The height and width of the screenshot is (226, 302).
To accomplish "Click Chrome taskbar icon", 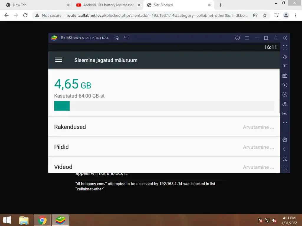I will pos(42,220).
